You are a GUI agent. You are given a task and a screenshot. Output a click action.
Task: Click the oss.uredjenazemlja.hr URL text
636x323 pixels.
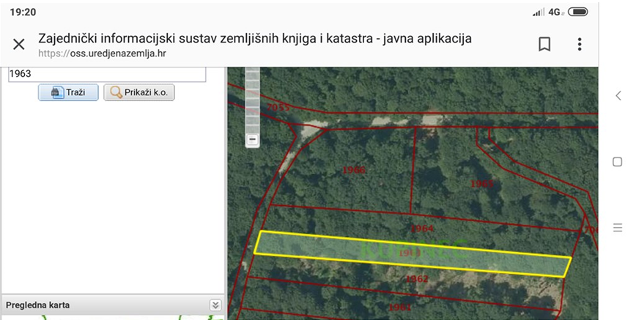103,53
